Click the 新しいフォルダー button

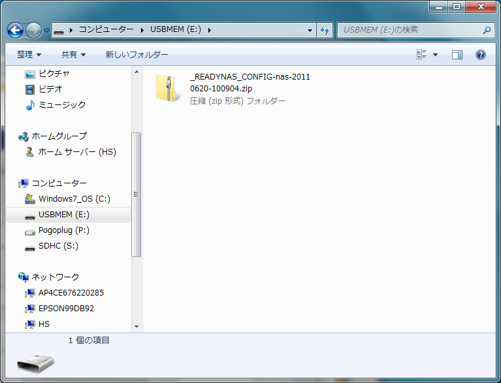(x=137, y=55)
